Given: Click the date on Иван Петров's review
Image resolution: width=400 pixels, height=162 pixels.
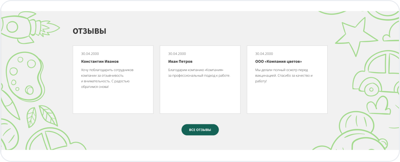Looking at the screenshot, I should 177,54.
